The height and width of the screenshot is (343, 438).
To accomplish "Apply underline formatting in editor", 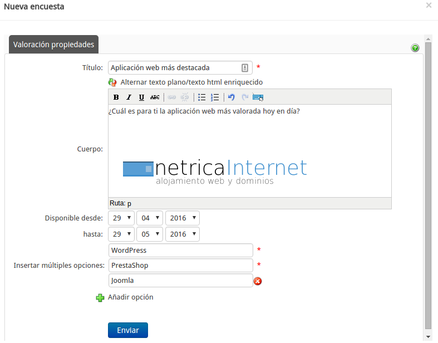I will click(x=141, y=97).
